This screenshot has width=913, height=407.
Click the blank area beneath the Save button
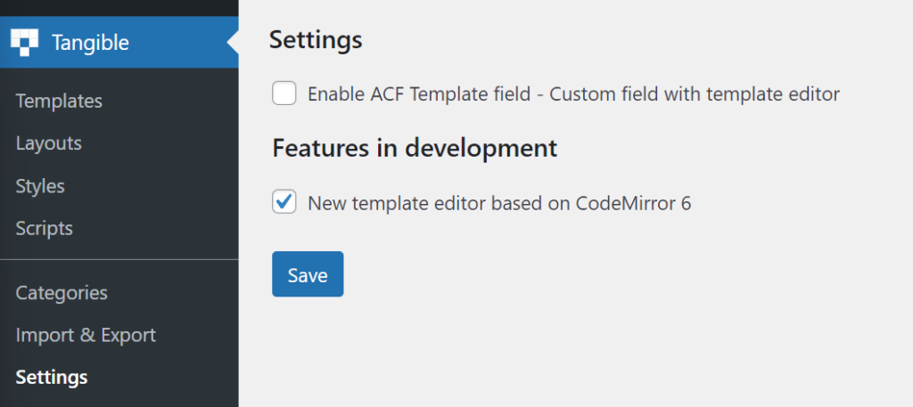tap(575, 352)
